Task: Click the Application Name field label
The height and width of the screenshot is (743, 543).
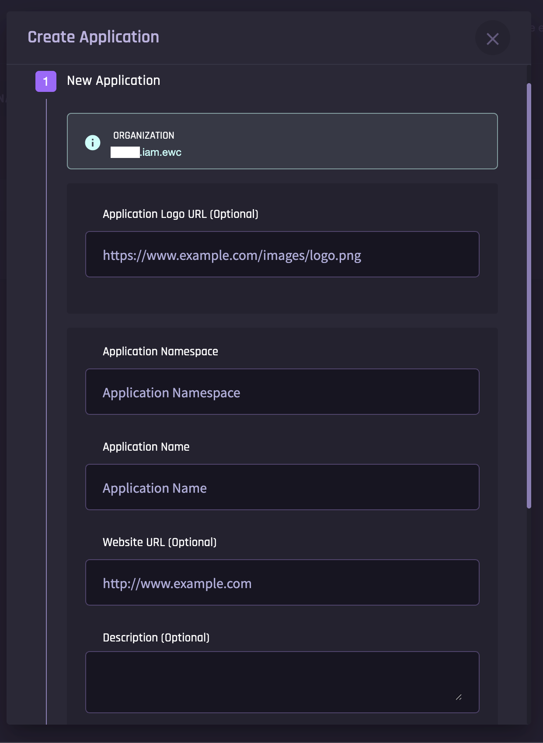Action: [x=146, y=447]
